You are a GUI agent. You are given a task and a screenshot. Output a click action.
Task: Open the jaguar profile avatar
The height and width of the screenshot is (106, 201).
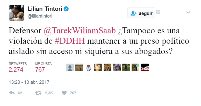tap(107, 67)
